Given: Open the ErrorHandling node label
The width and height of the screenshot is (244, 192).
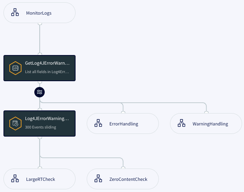Looking at the screenshot, I should coord(124,124).
